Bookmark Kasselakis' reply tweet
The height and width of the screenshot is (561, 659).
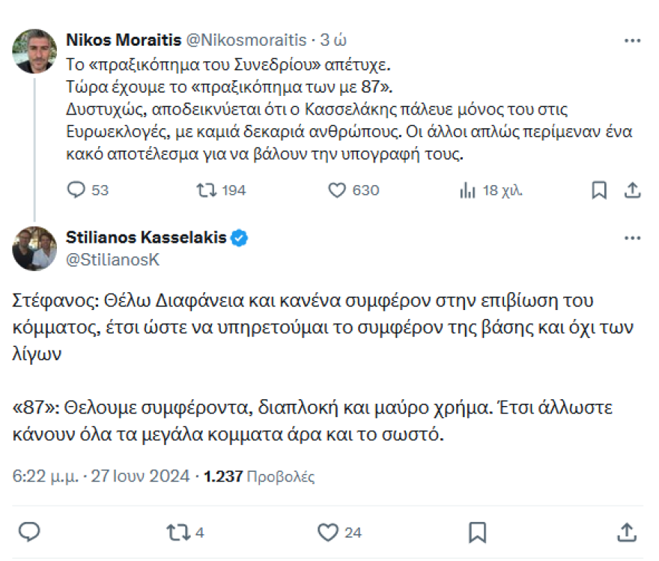(477, 533)
